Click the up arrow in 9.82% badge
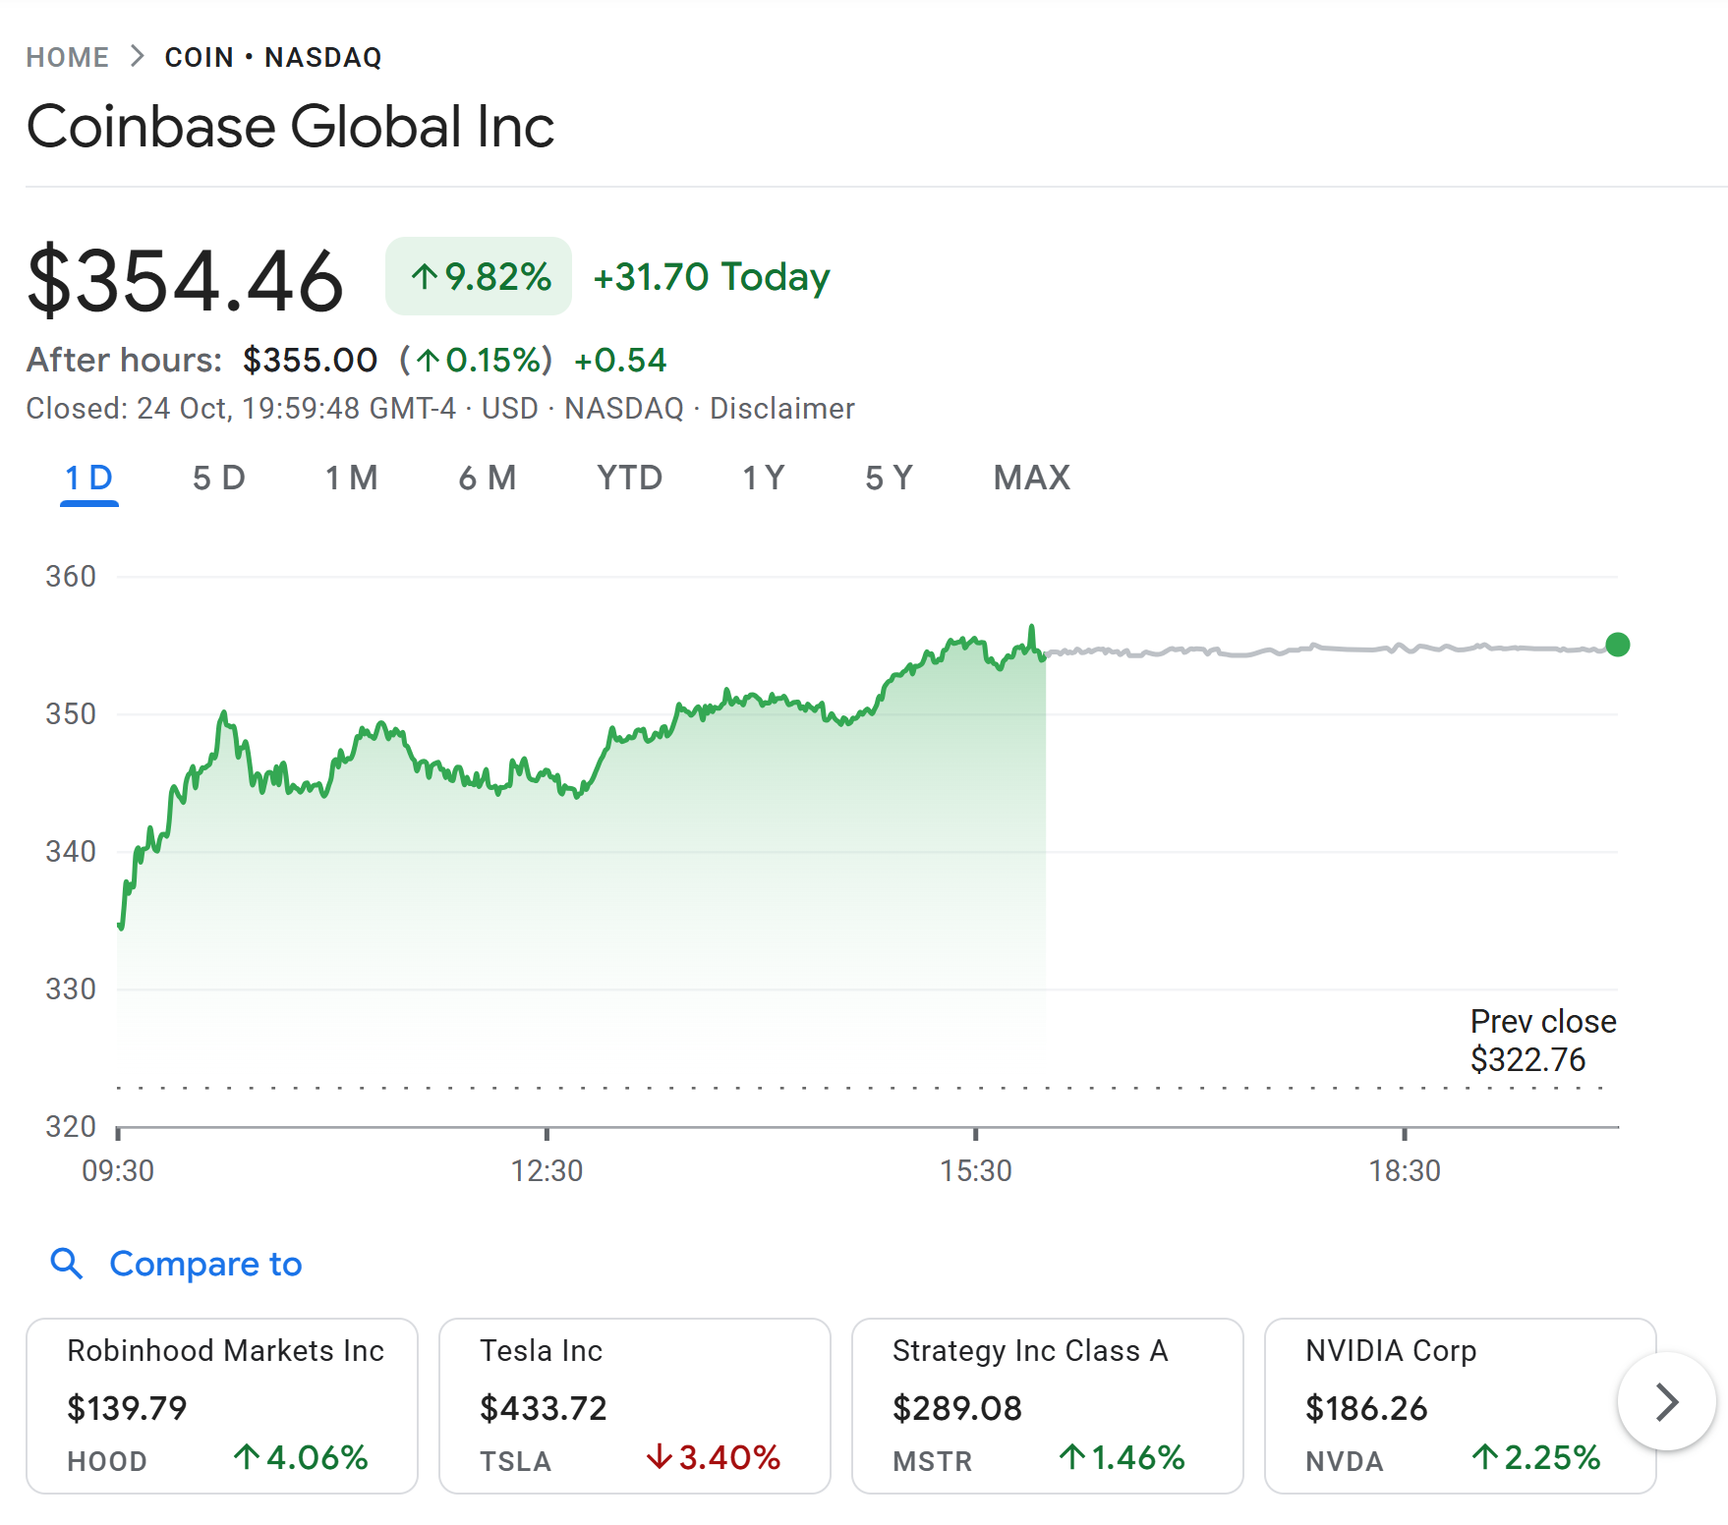 (x=424, y=277)
